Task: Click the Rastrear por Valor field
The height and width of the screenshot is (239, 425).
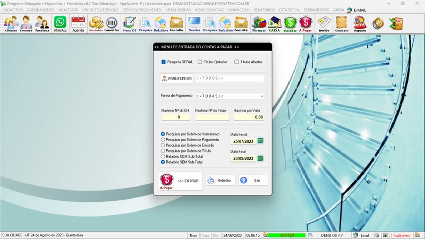Action: (x=249, y=117)
